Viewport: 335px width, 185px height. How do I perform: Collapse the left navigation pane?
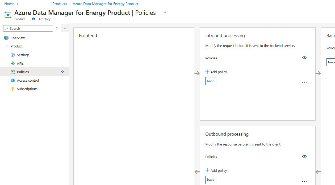(65, 28)
